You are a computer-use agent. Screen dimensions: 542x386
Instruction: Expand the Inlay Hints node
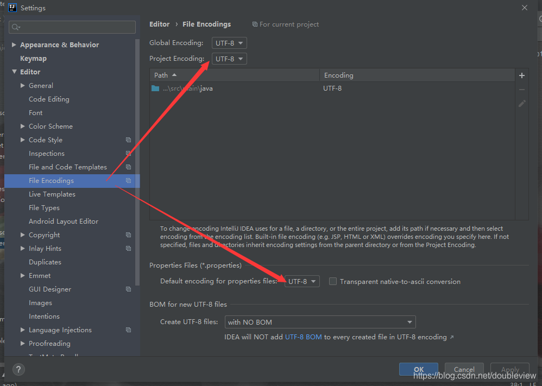[x=22, y=248]
